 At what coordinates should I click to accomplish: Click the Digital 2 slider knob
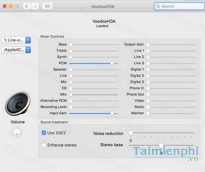[x=148, y=76]
